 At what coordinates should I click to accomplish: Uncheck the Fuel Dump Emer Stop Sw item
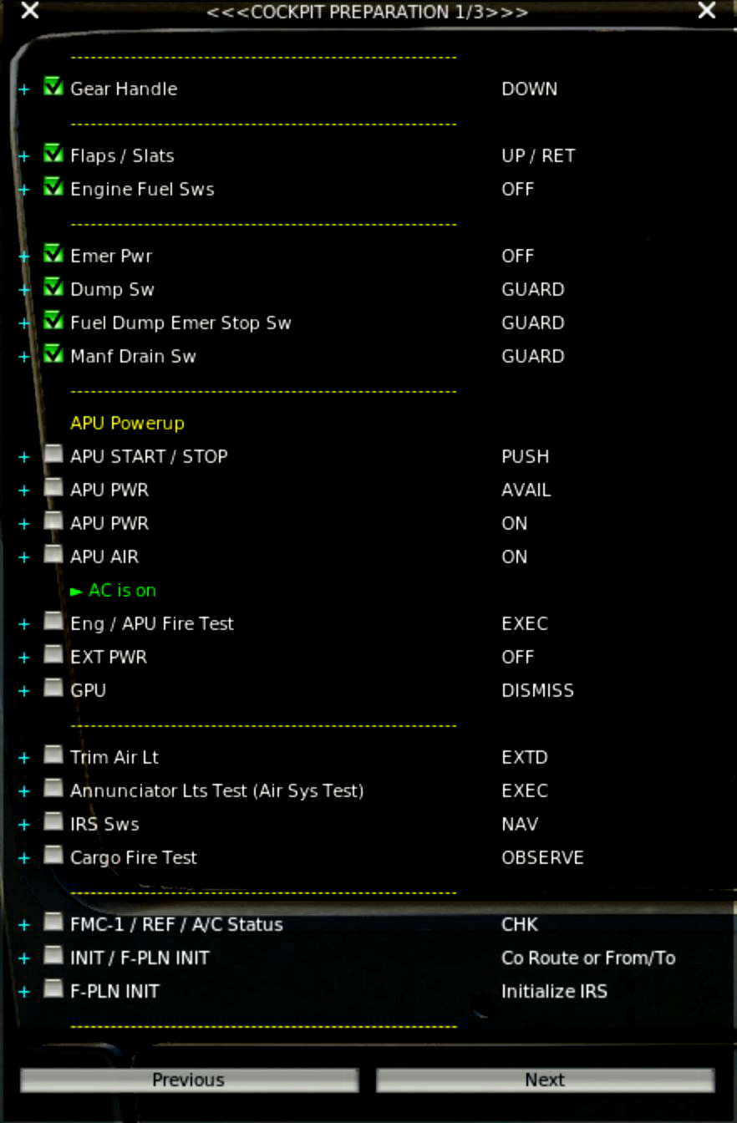pyautogui.click(x=53, y=323)
